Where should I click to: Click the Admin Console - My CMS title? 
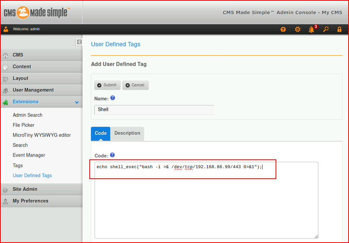(x=282, y=13)
